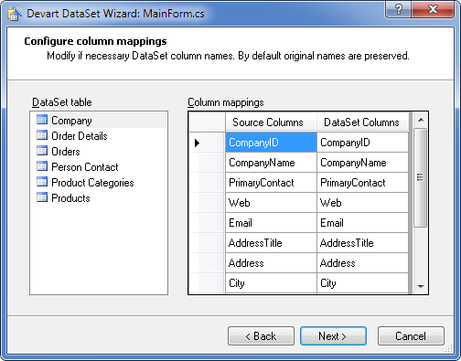Image resolution: width=461 pixels, height=361 pixels.
Task: Click the Source Columns header
Action: (271, 122)
